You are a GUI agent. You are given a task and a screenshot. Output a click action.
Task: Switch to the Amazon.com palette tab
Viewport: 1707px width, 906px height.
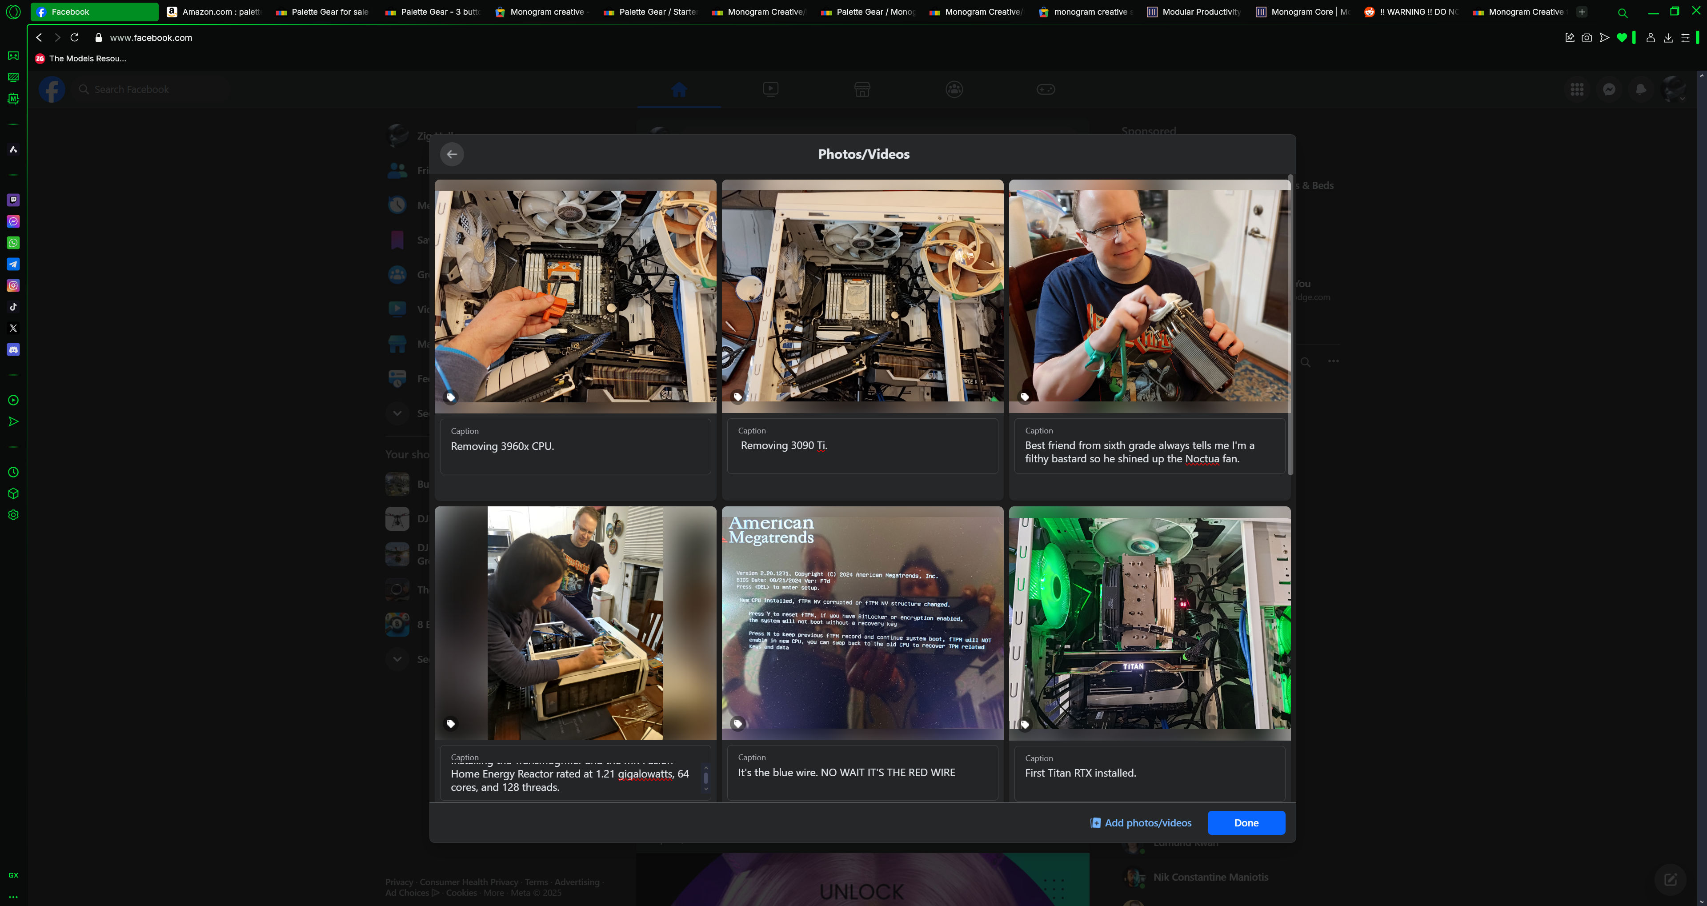[214, 12]
